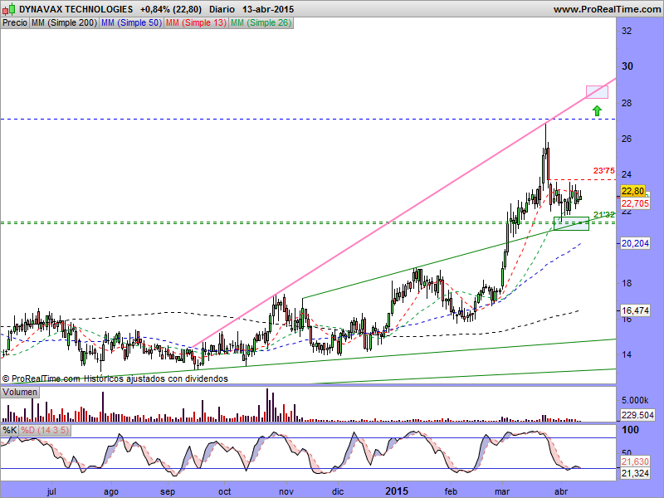Image resolution: width=664 pixels, height=498 pixels.
Task: Click the nov month label on time axis
Action: point(286,491)
